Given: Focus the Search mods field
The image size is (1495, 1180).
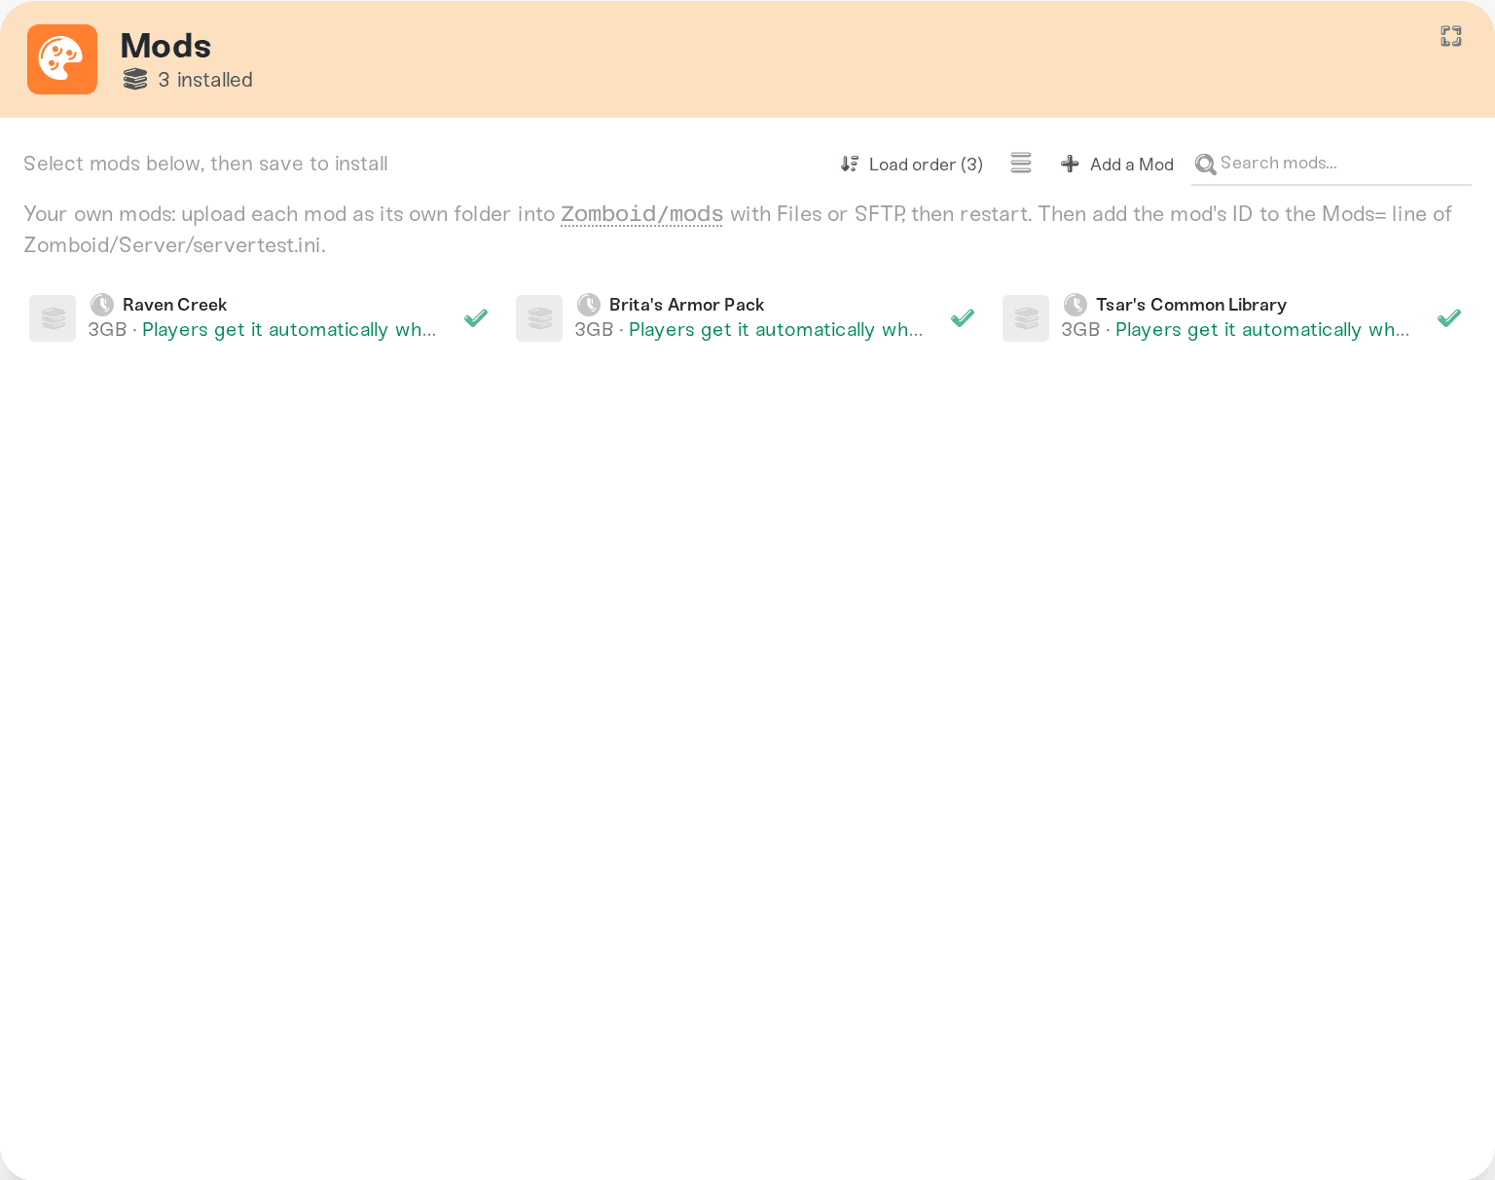Looking at the screenshot, I should coord(1331,164).
